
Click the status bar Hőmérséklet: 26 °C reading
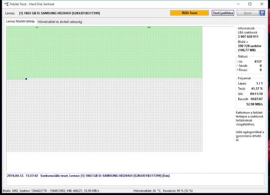[x=147, y=191]
